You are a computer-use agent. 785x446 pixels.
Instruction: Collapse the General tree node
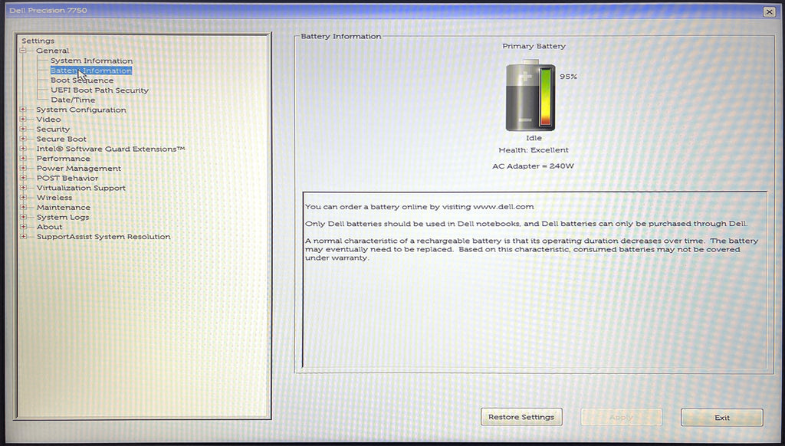22,51
